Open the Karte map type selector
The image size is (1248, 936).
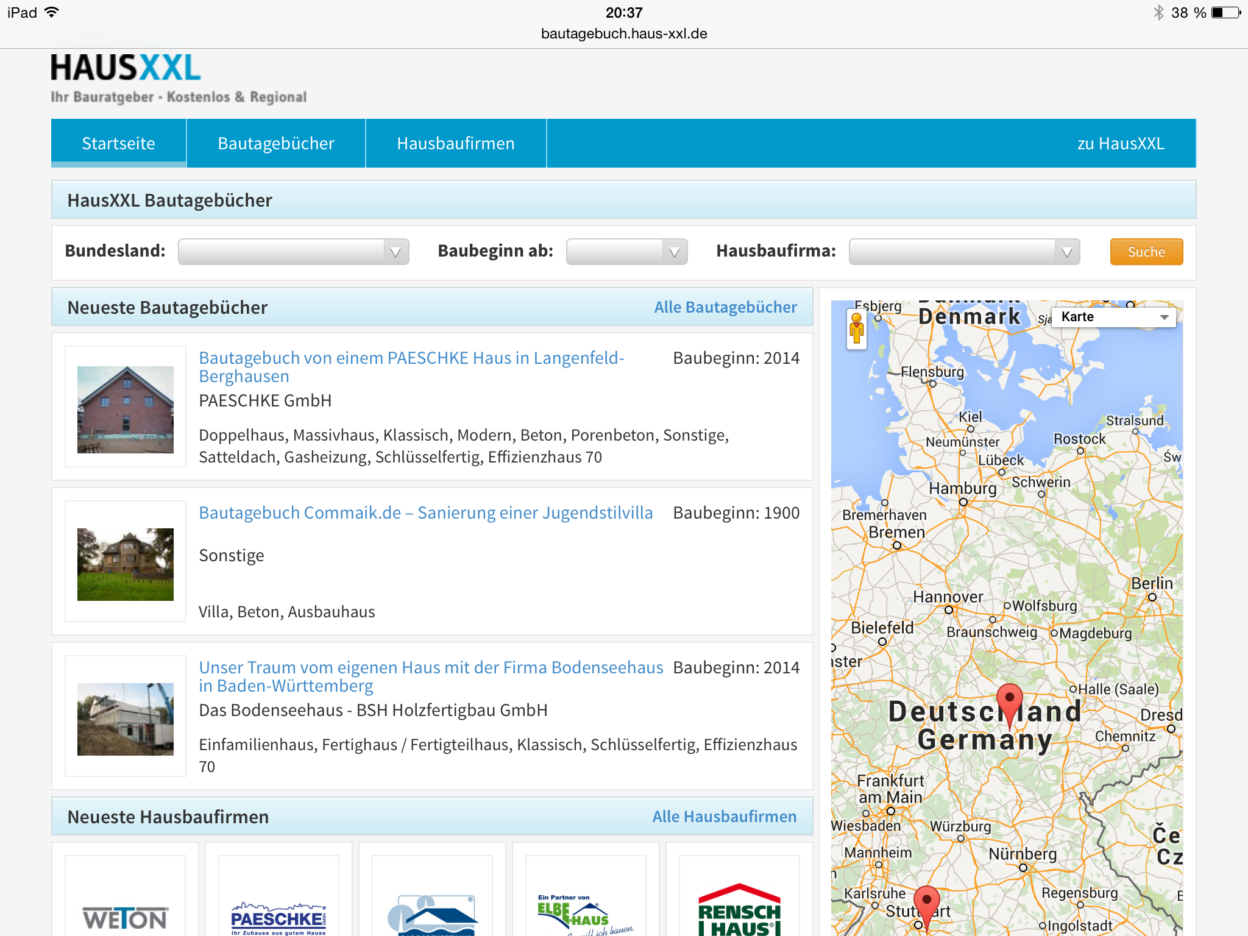click(1113, 317)
